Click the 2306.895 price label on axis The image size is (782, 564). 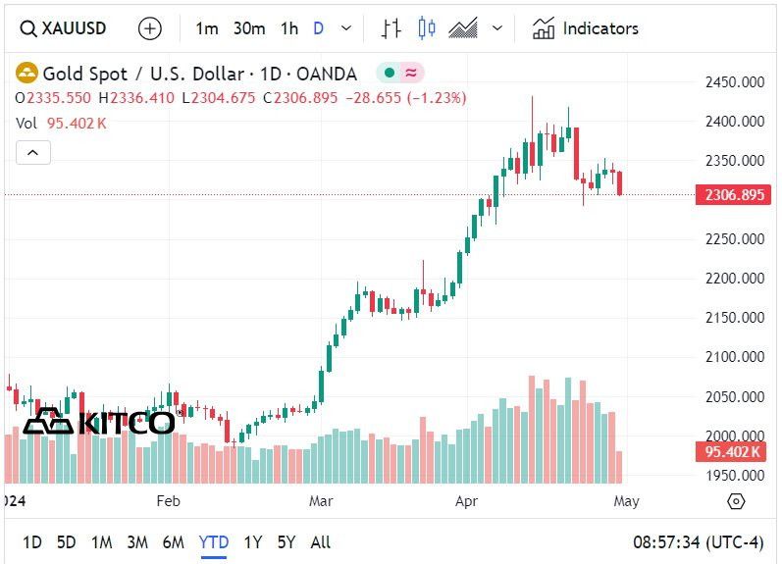(x=733, y=194)
